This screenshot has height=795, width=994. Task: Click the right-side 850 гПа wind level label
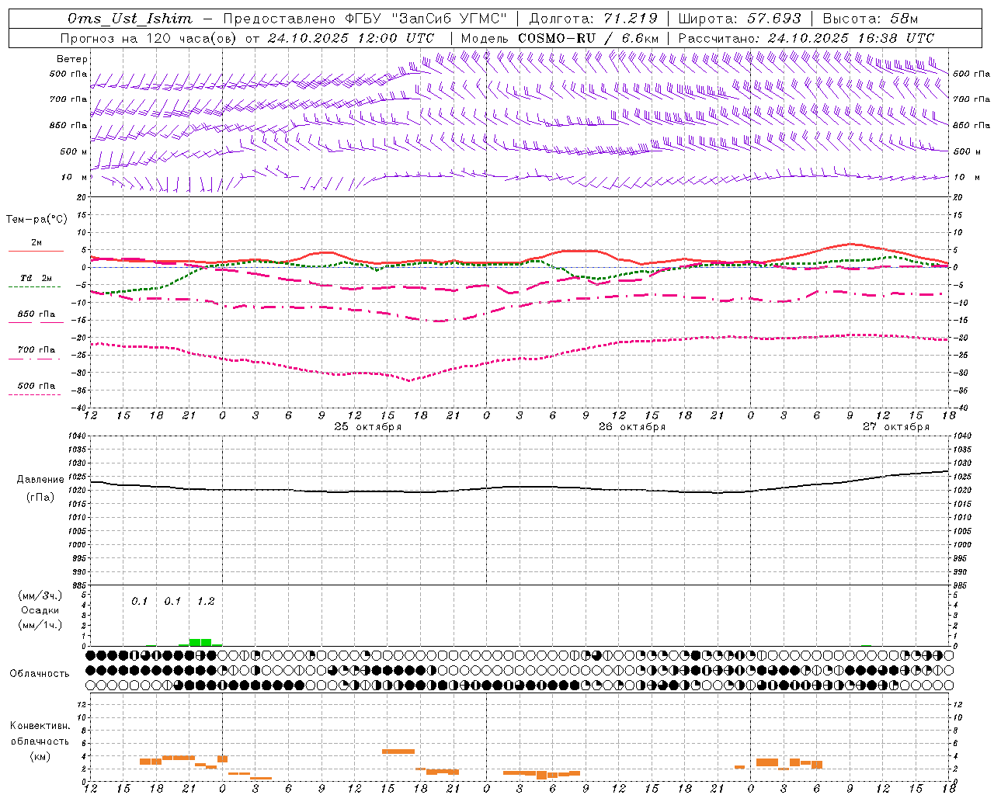(971, 125)
